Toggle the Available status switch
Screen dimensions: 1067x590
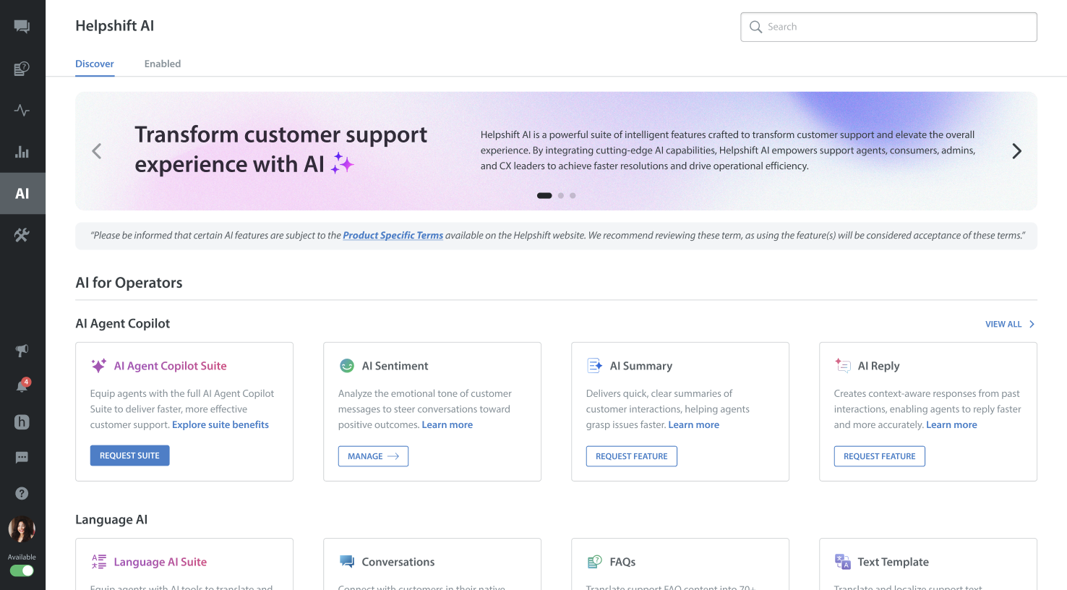[22, 570]
